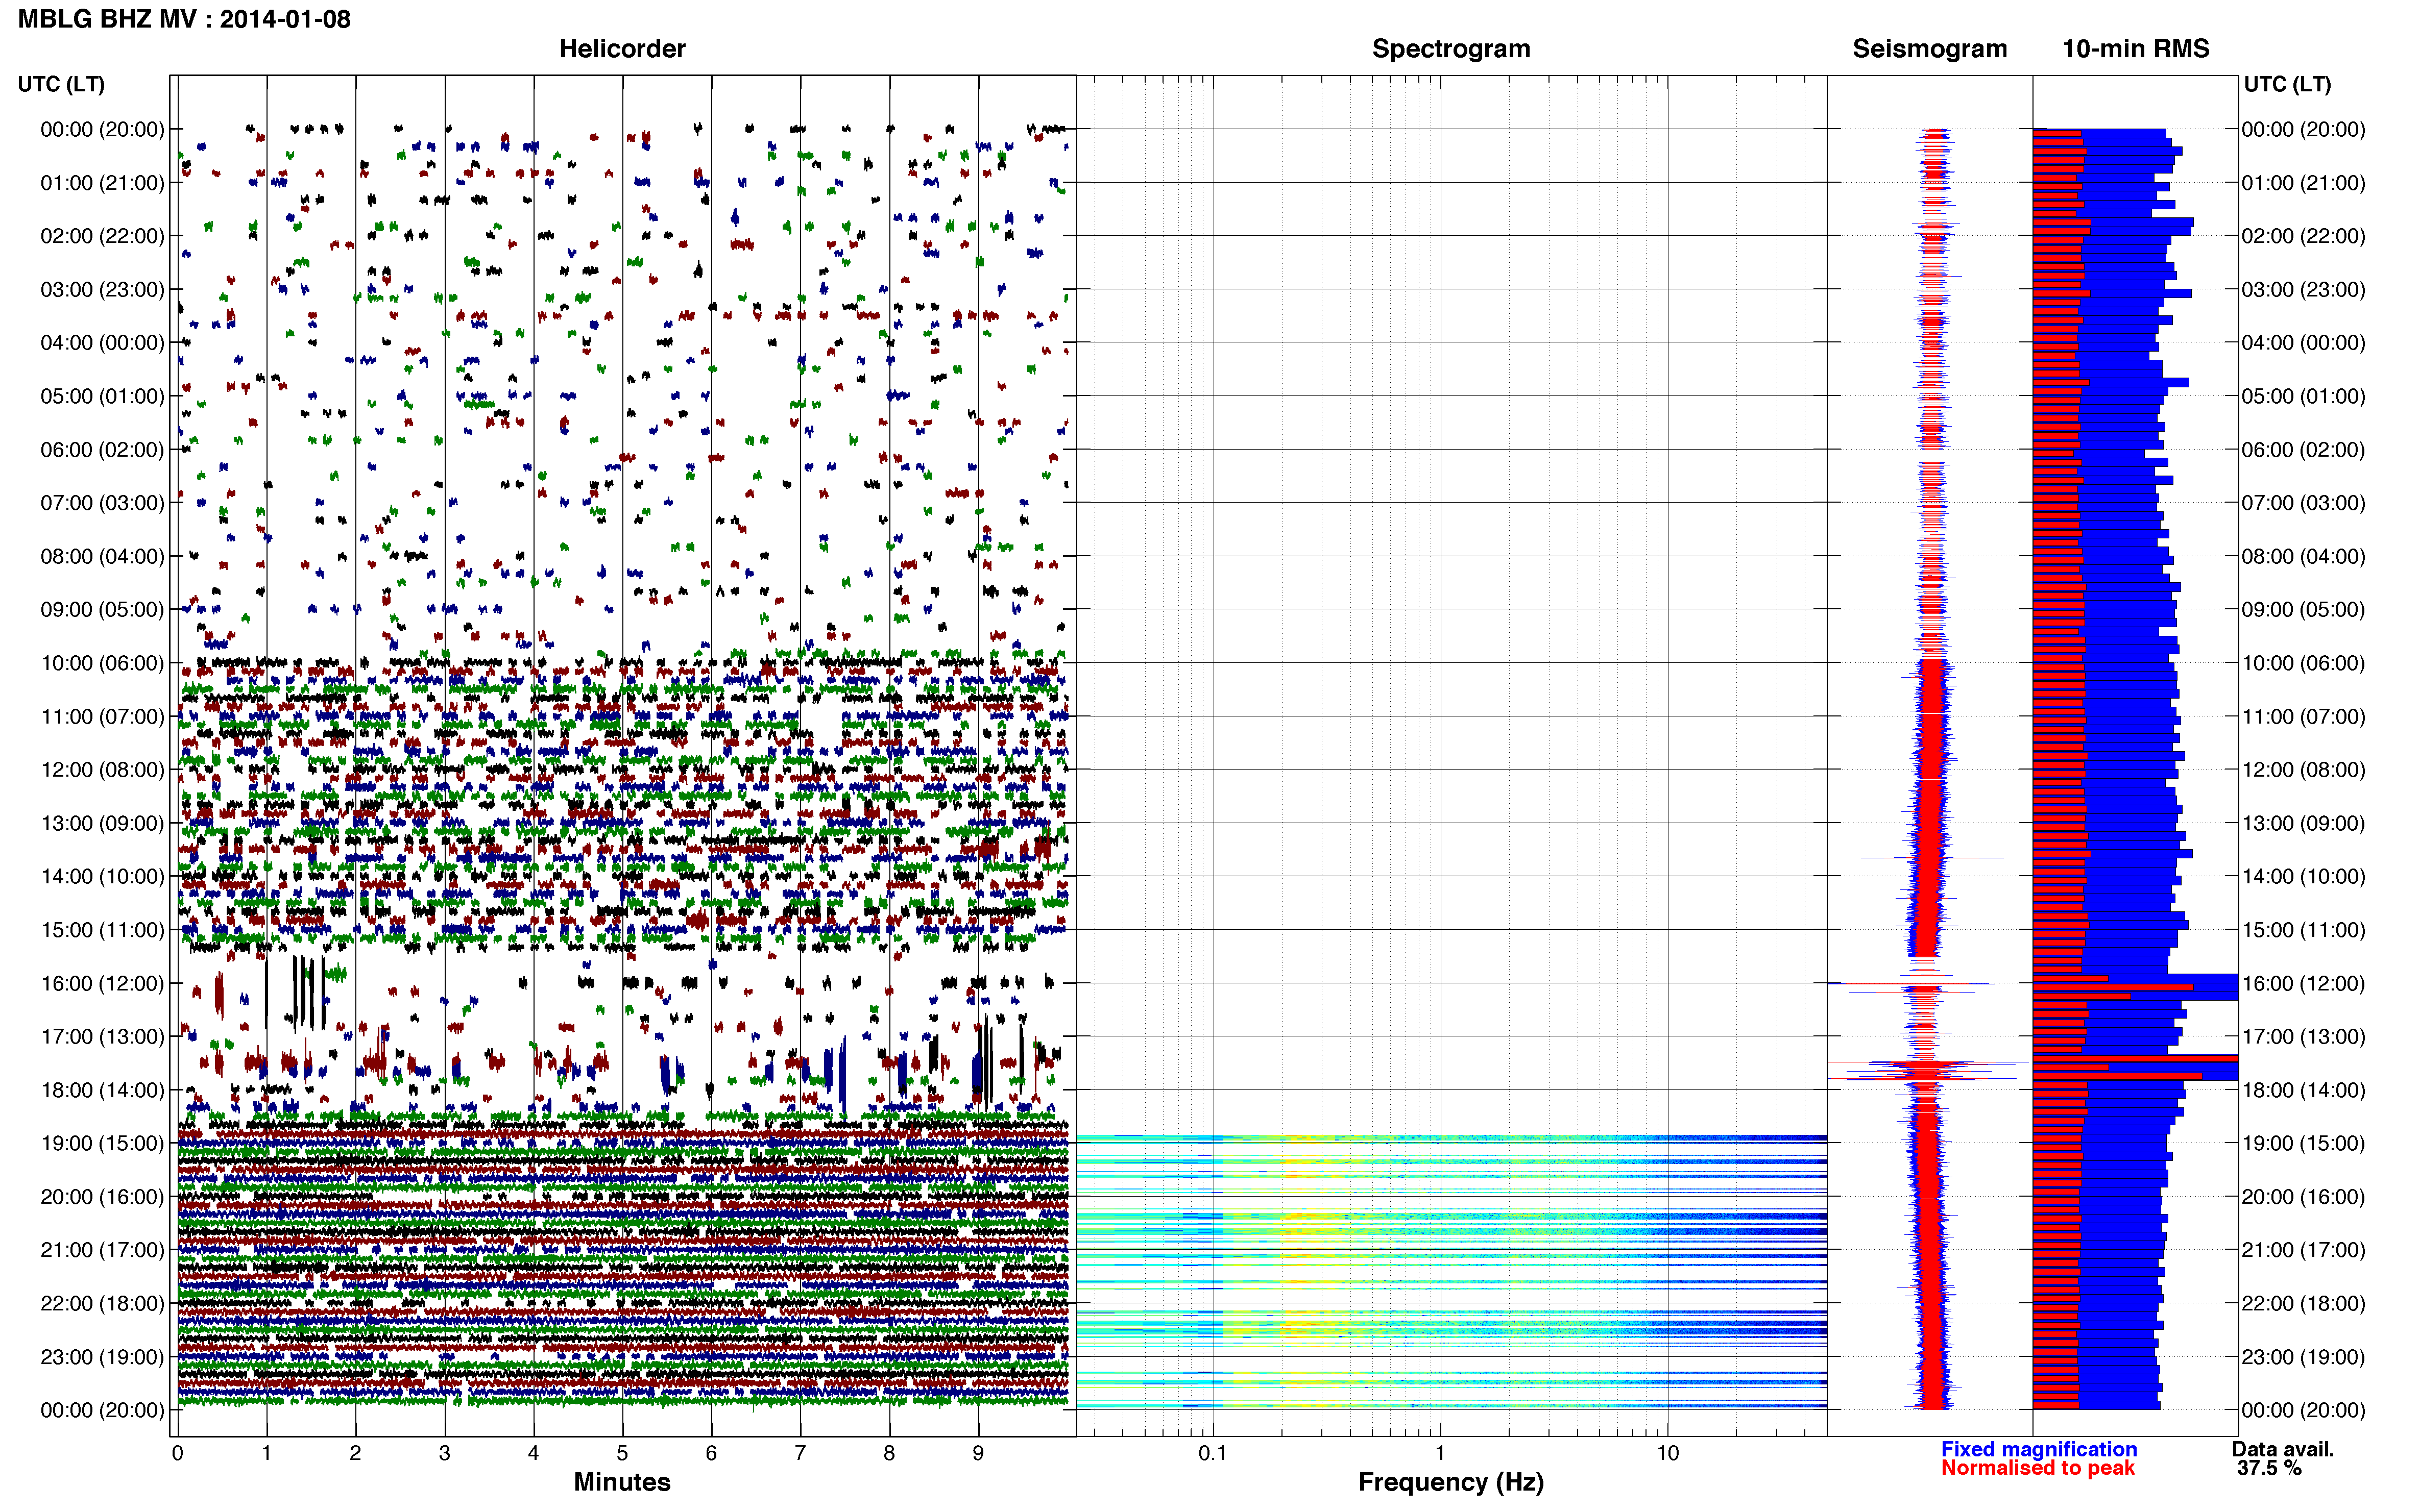2420x1512 pixels.
Task: Click Helicorder time label 06:00 (02:00)
Action: point(102,450)
